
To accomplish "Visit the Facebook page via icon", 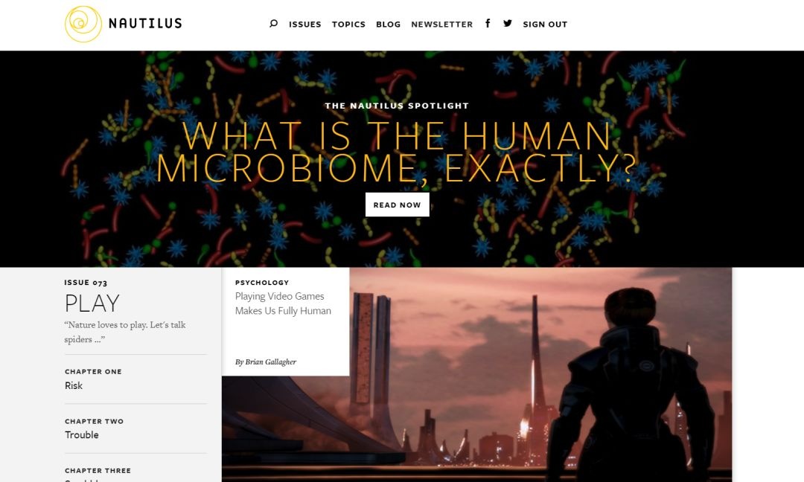I will (x=488, y=23).
